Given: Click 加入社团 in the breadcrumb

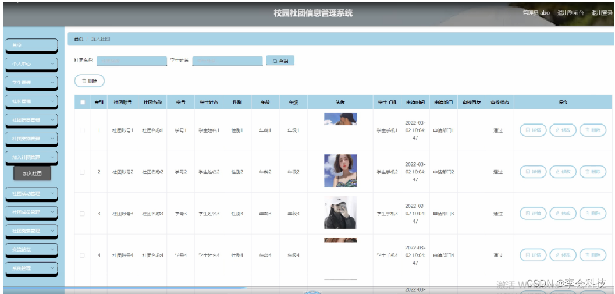Looking at the screenshot, I should pyautogui.click(x=101, y=39).
